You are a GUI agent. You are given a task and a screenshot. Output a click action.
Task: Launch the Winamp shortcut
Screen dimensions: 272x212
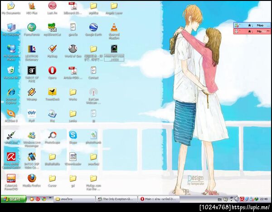[x=32, y=94]
